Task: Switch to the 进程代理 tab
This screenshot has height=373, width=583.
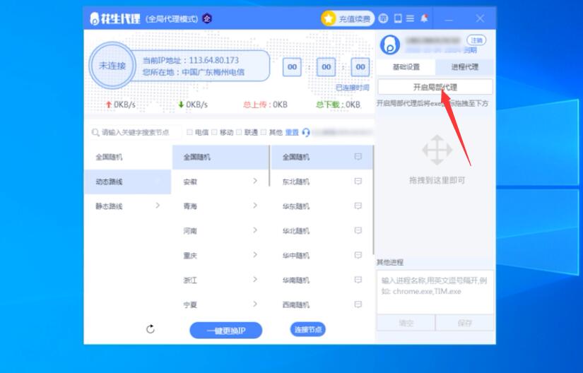Action: pyautogui.click(x=464, y=67)
